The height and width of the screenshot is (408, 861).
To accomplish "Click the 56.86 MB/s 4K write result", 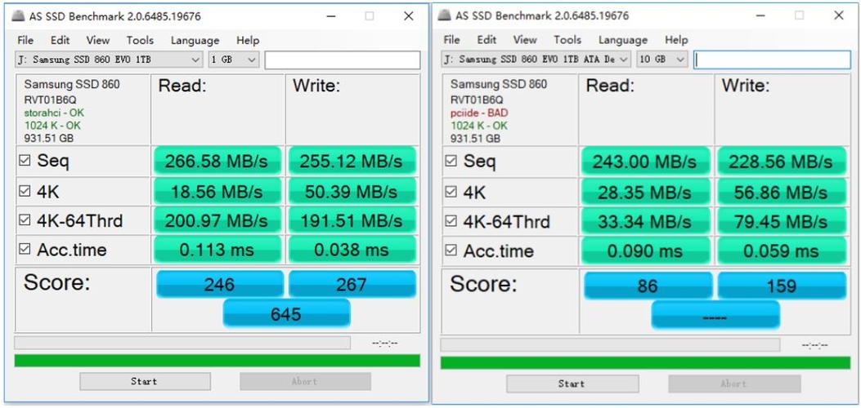I will pyautogui.click(x=782, y=193).
